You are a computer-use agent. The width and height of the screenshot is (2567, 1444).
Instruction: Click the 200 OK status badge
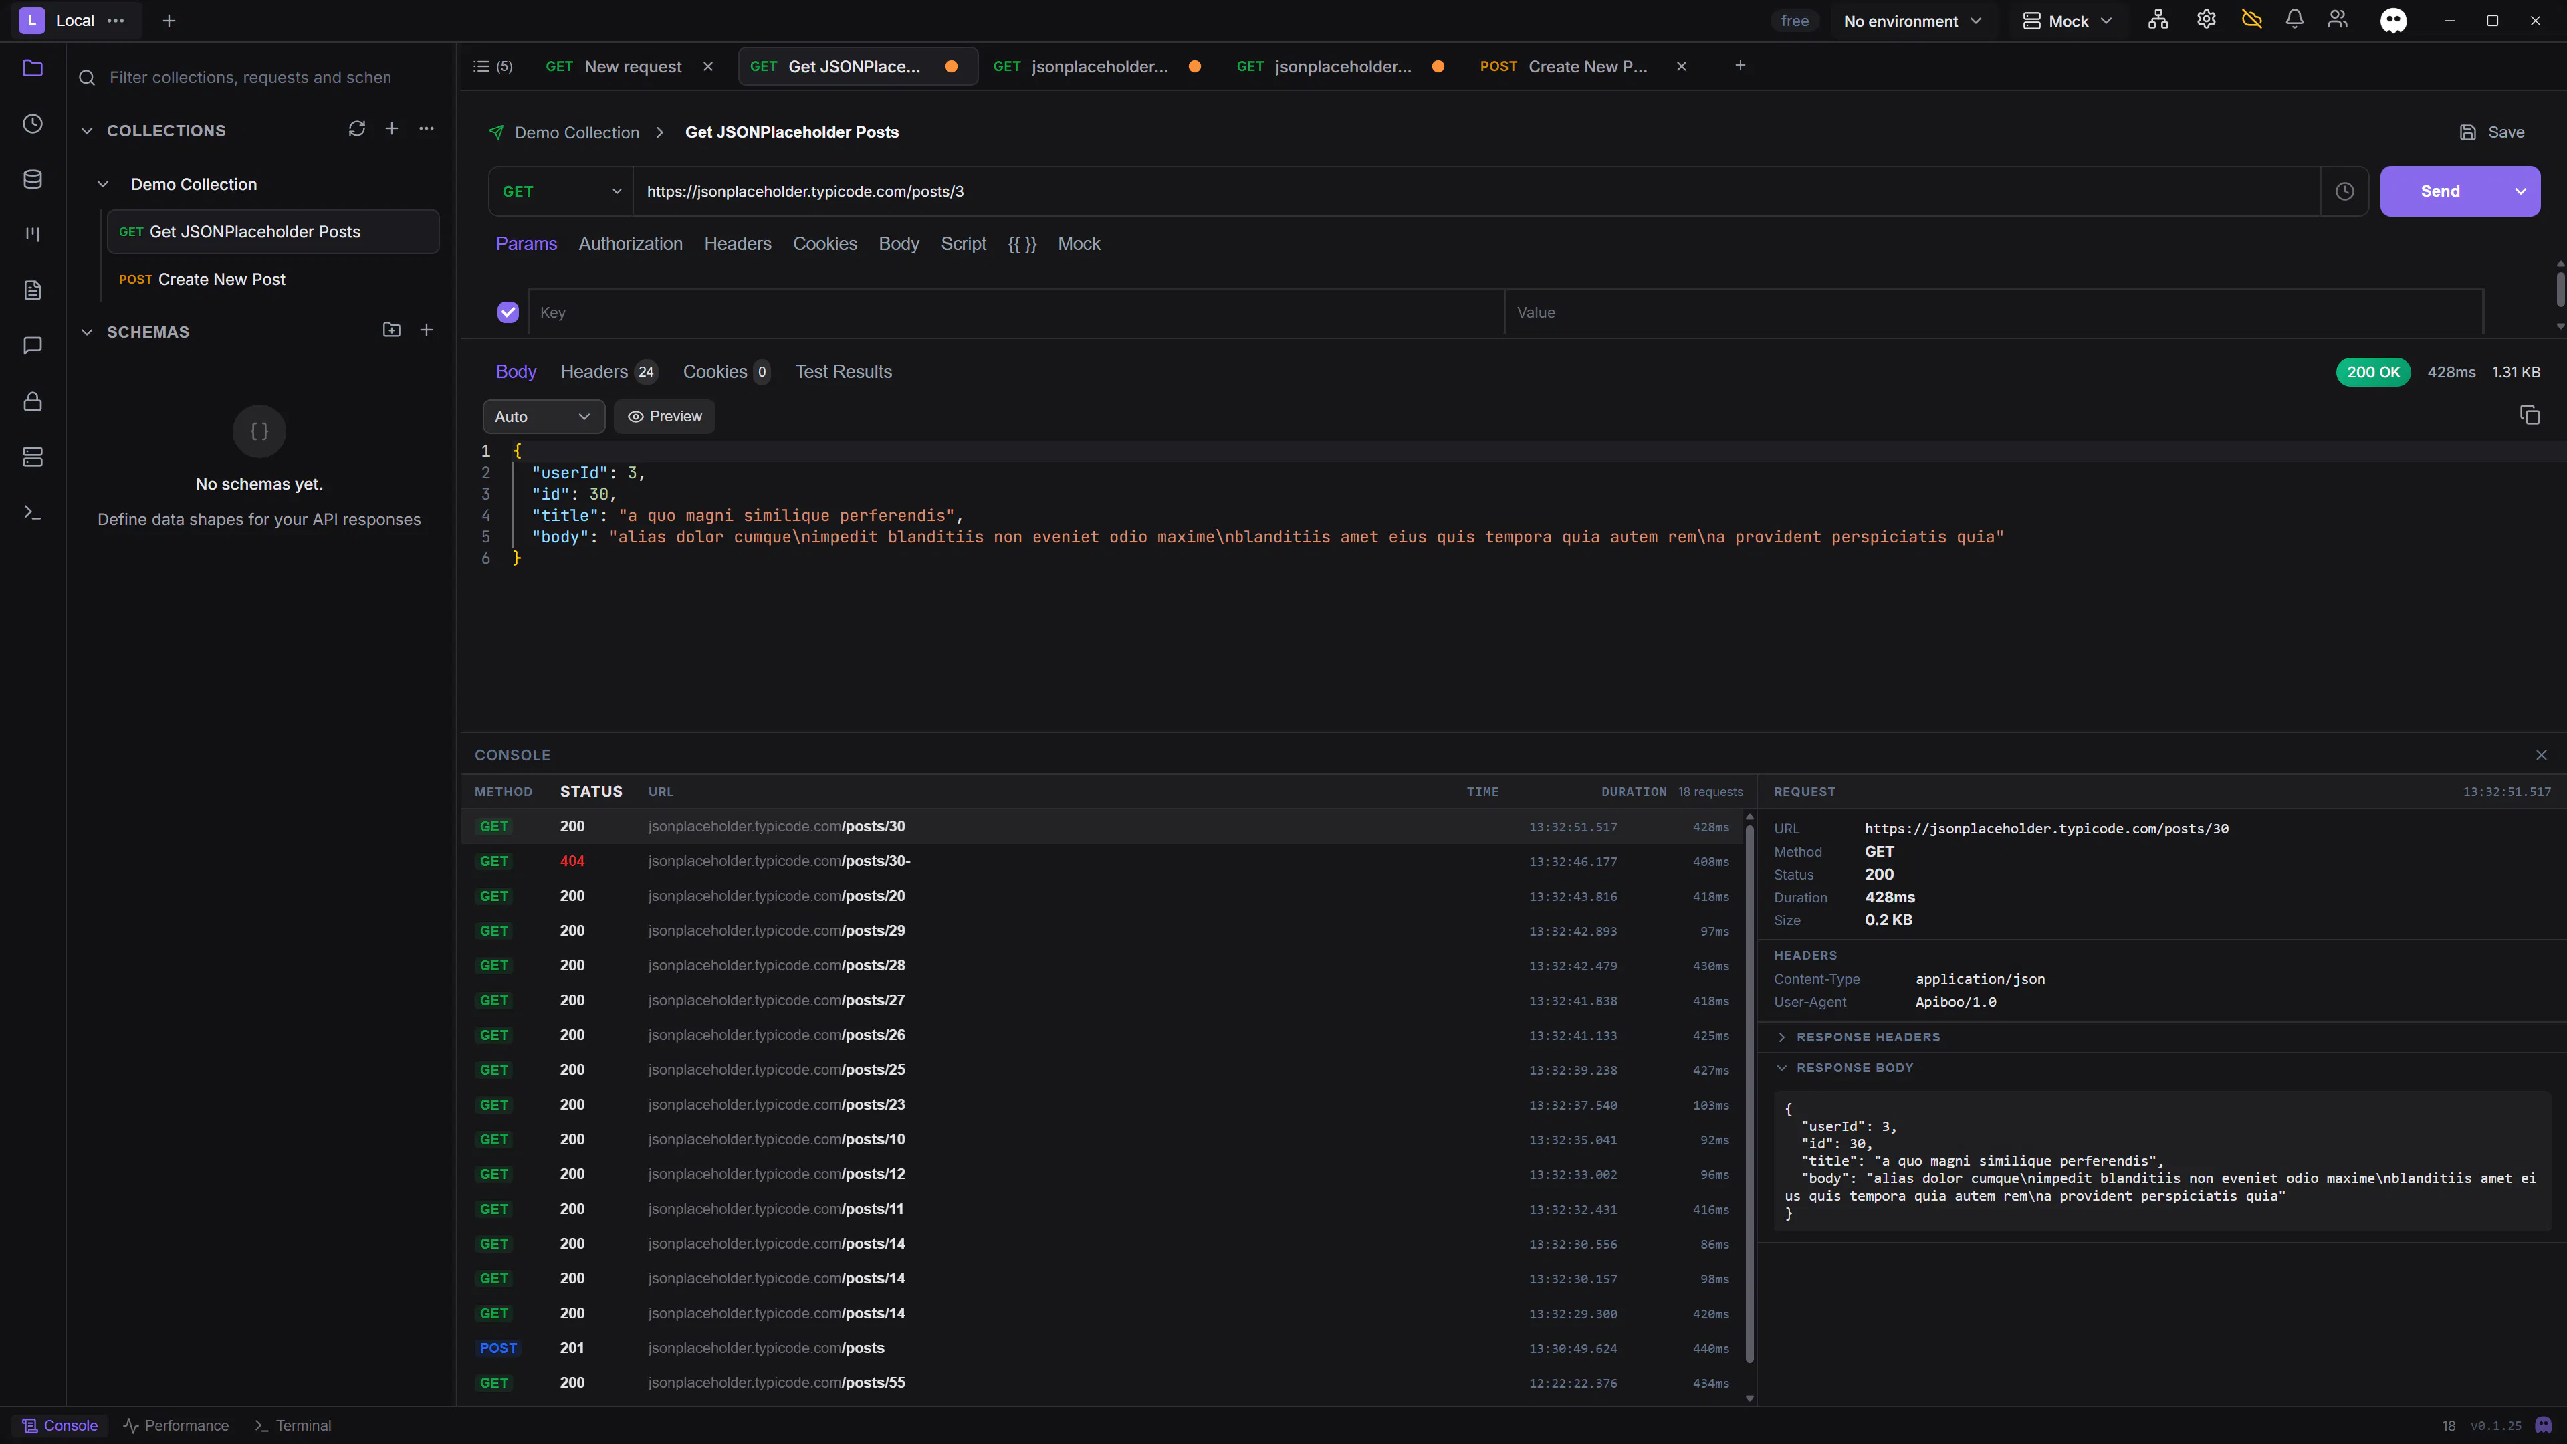coord(2372,372)
